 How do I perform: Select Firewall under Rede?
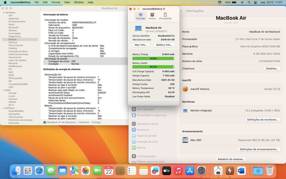pos(12,93)
